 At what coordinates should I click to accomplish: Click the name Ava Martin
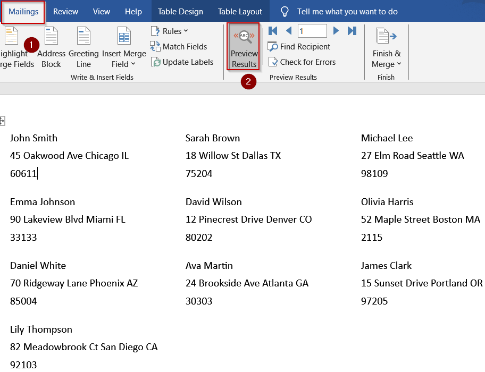coord(209,266)
